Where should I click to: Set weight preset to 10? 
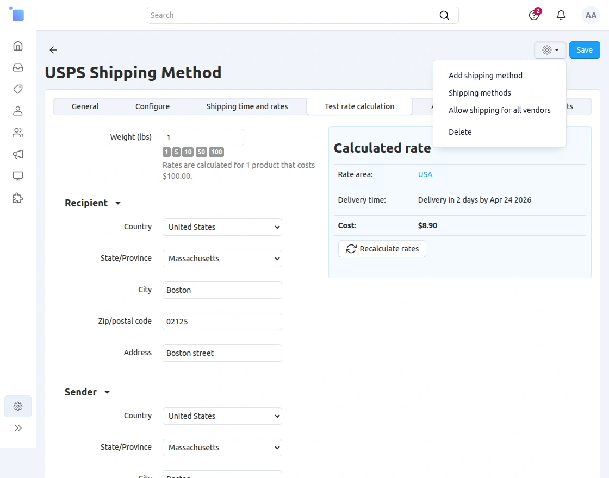(188, 152)
